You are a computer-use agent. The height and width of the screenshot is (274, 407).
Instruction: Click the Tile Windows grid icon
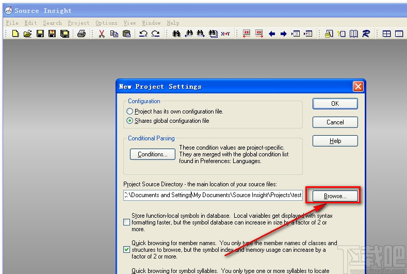(387, 34)
